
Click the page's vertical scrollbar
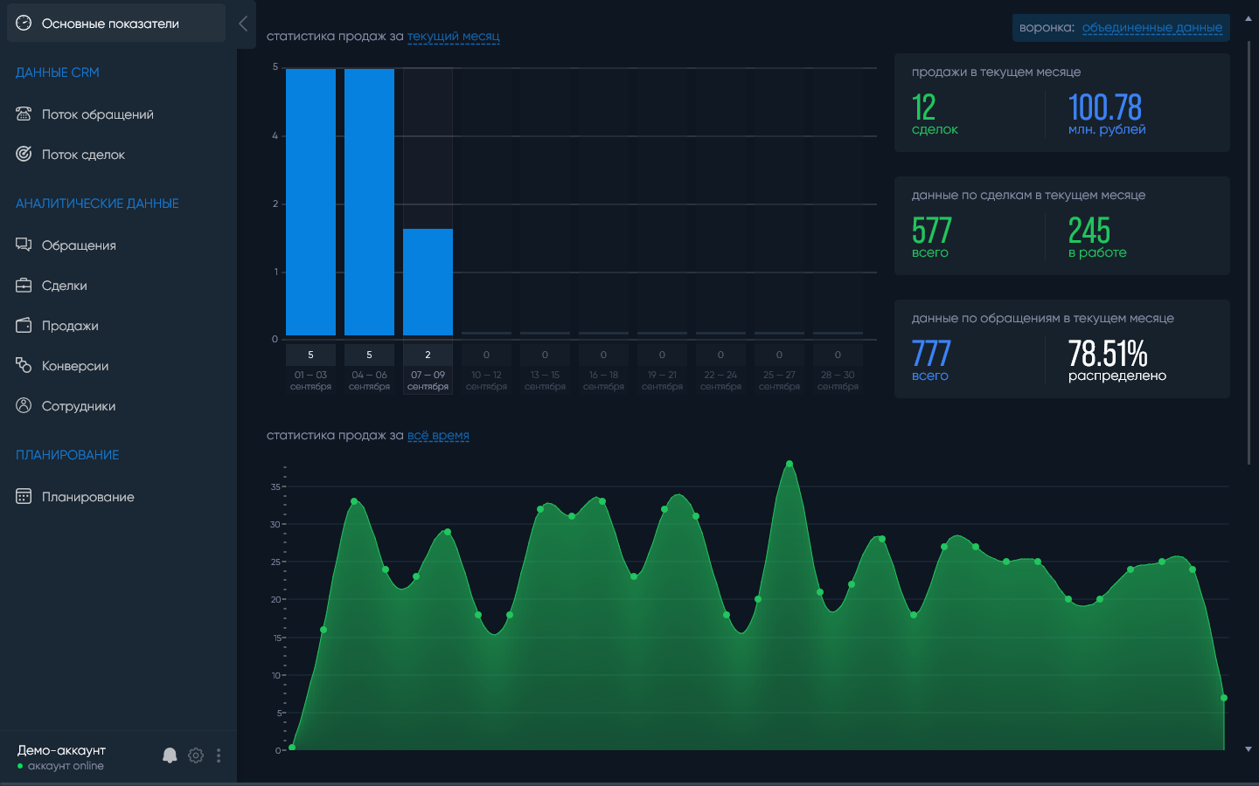coord(1249,253)
